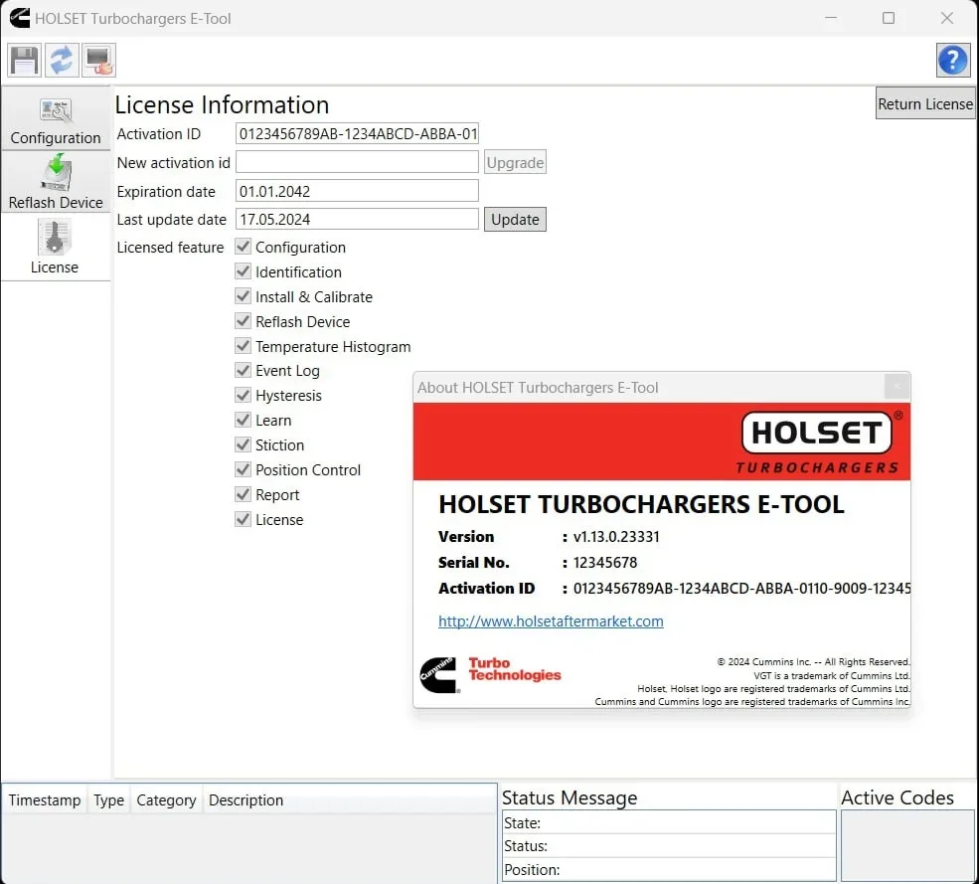The height and width of the screenshot is (884, 979).
Task: Click the Expiration date field
Action: (x=357, y=191)
